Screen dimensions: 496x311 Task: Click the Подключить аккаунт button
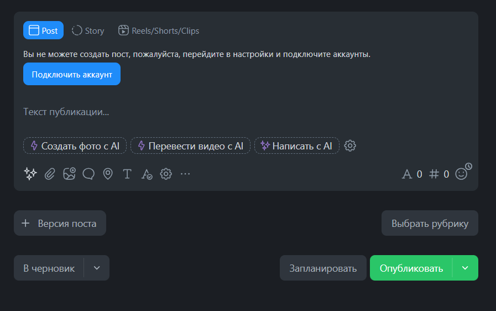(x=72, y=74)
